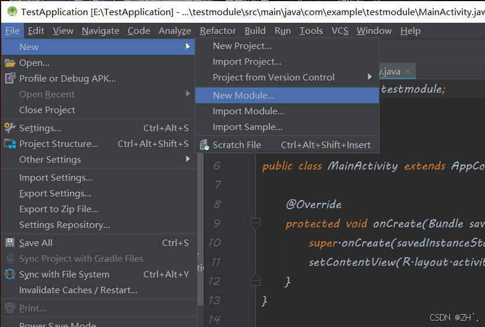Screen dimensions: 485x327
Task: Select Import Sample... menu entry
Action: pos(287,127)
